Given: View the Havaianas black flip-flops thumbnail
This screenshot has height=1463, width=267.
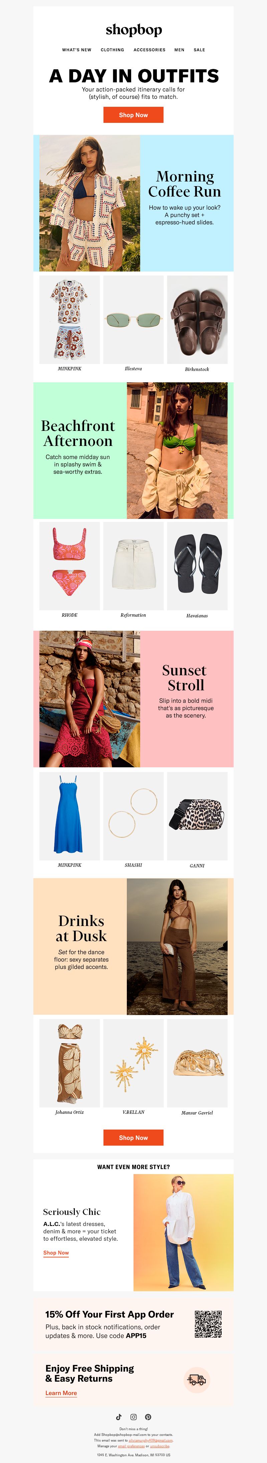Looking at the screenshot, I should (x=197, y=566).
